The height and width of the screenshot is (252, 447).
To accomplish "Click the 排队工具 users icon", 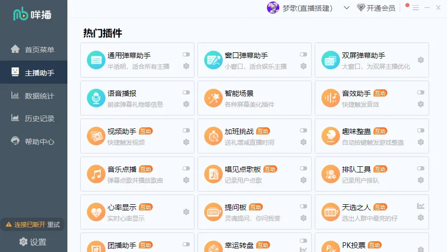I will 330,174.
